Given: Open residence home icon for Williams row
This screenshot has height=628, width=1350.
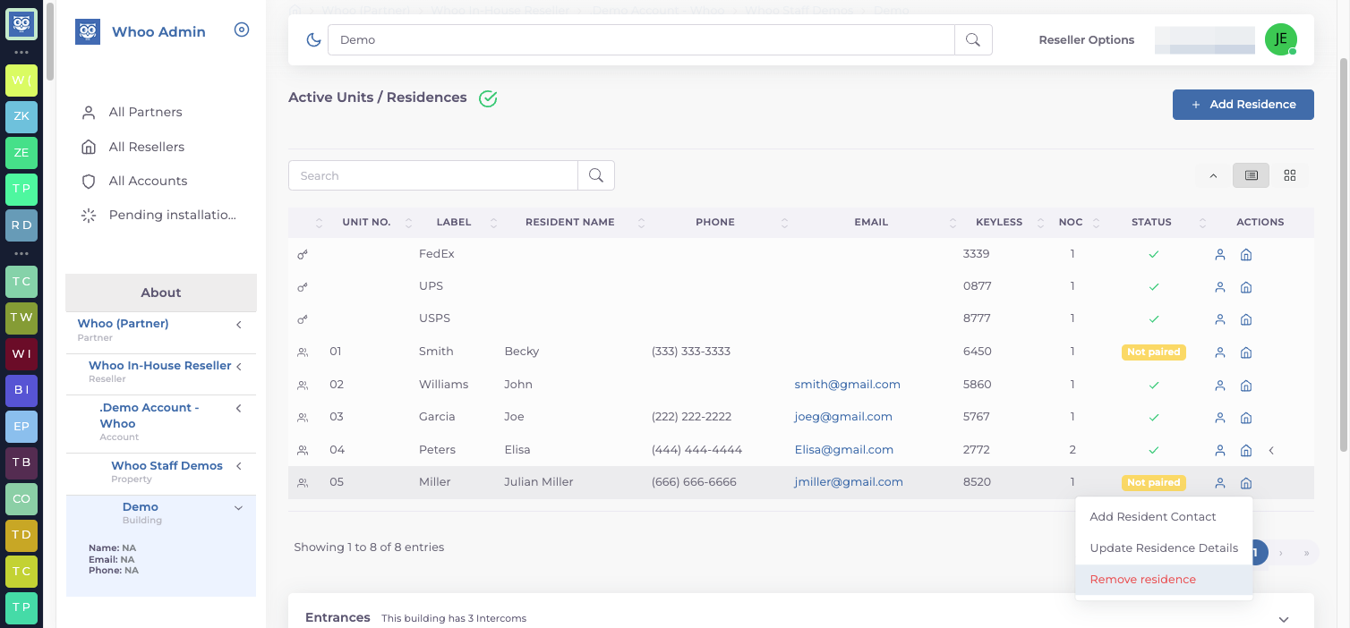Looking at the screenshot, I should pyautogui.click(x=1245, y=386).
